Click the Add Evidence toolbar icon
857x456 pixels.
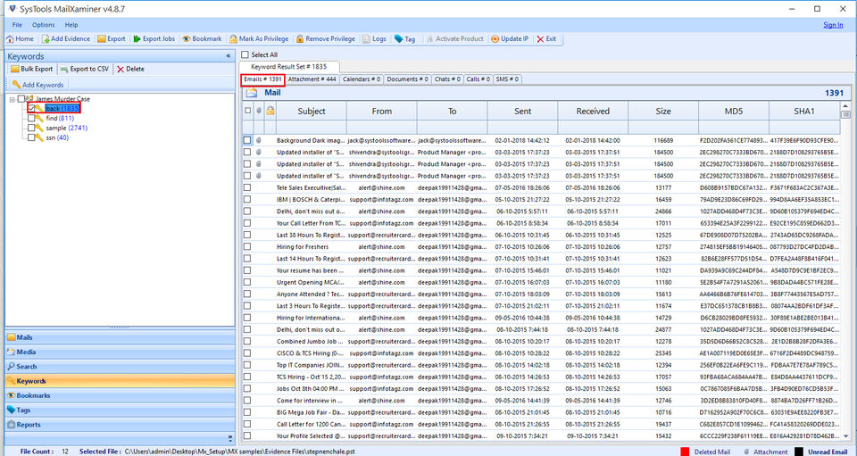pyautogui.click(x=46, y=39)
